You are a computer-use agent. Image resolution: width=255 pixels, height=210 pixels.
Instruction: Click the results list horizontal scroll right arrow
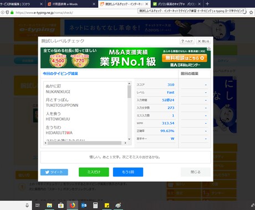click(125, 143)
